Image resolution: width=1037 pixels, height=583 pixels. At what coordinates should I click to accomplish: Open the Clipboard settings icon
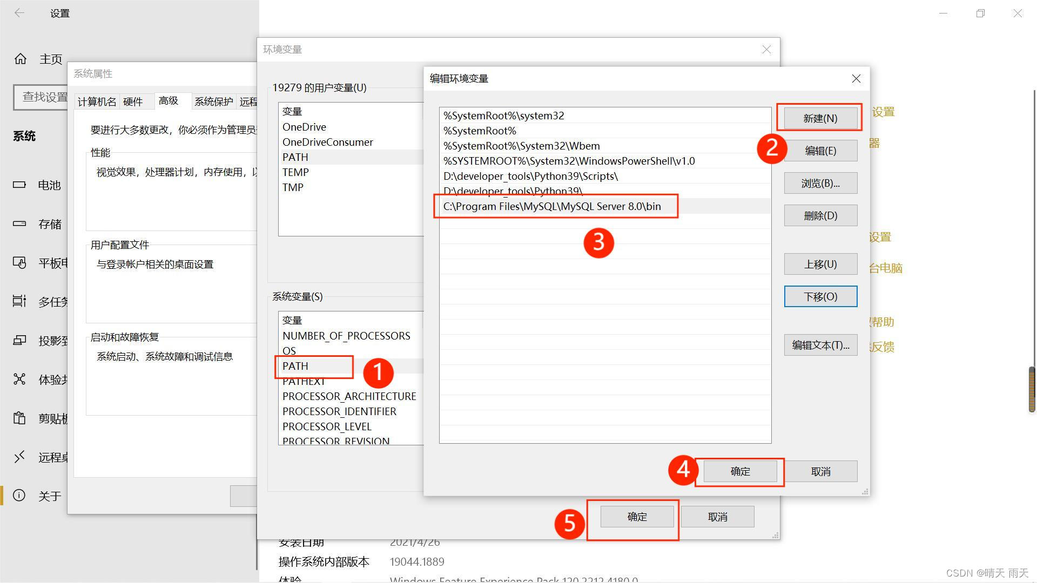click(x=19, y=418)
